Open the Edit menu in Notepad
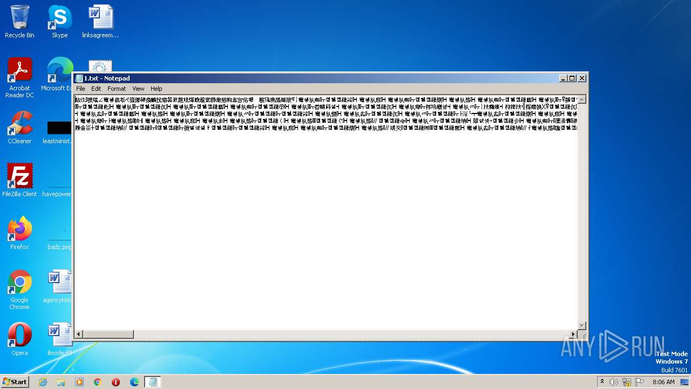This screenshot has width=691, height=389. (96, 89)
